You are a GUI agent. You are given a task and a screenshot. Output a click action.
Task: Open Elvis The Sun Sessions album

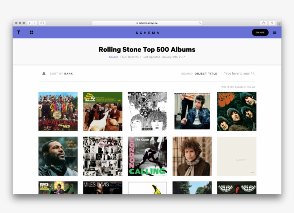pos(58,188)
